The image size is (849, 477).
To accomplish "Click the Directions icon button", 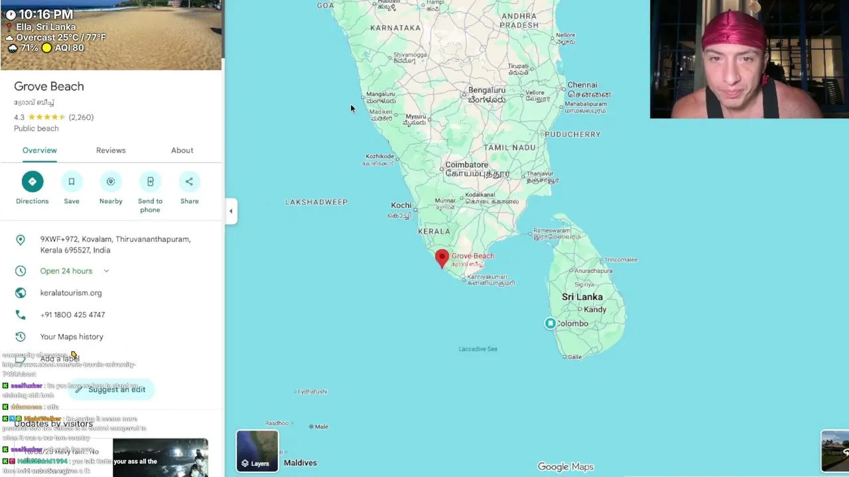I will pyautogui.click(x=32, y=182).
